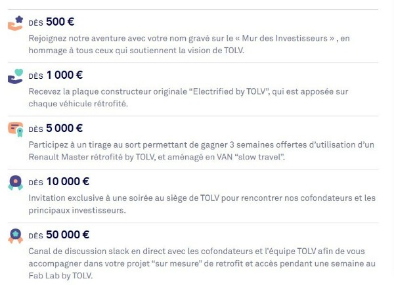
Task: Select the DÈS 50 000 € reward heading
Action: (x=59, y=235)
